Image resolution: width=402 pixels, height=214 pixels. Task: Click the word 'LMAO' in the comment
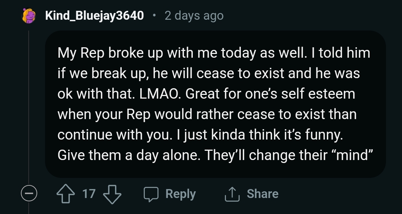159,94
